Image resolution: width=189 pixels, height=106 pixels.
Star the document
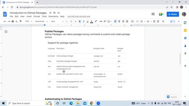tap(50, 13)
